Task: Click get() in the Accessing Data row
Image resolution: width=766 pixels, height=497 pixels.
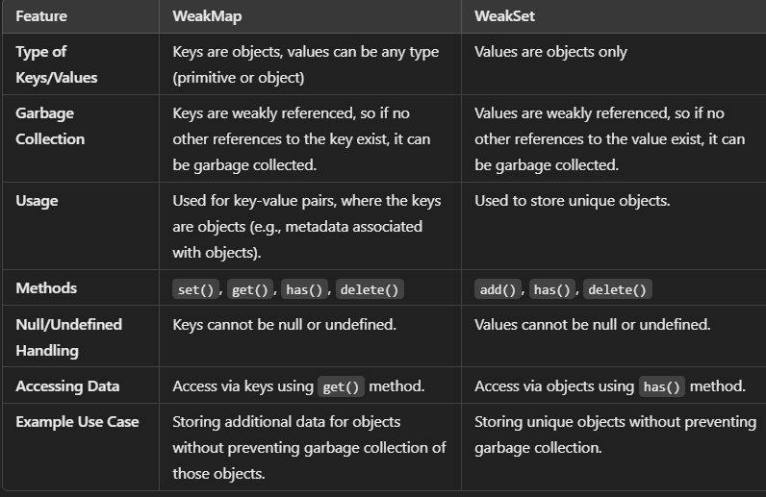Action: [344, 386]
